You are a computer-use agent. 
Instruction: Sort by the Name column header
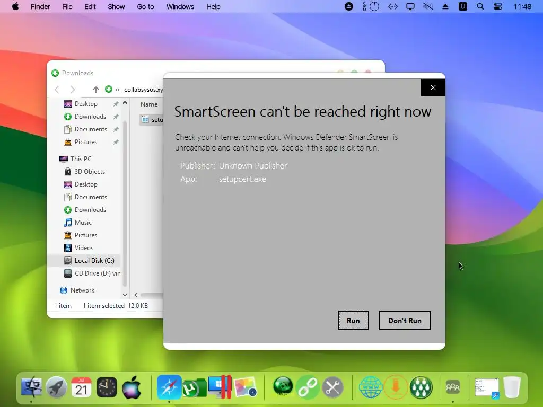pos(149,104)
